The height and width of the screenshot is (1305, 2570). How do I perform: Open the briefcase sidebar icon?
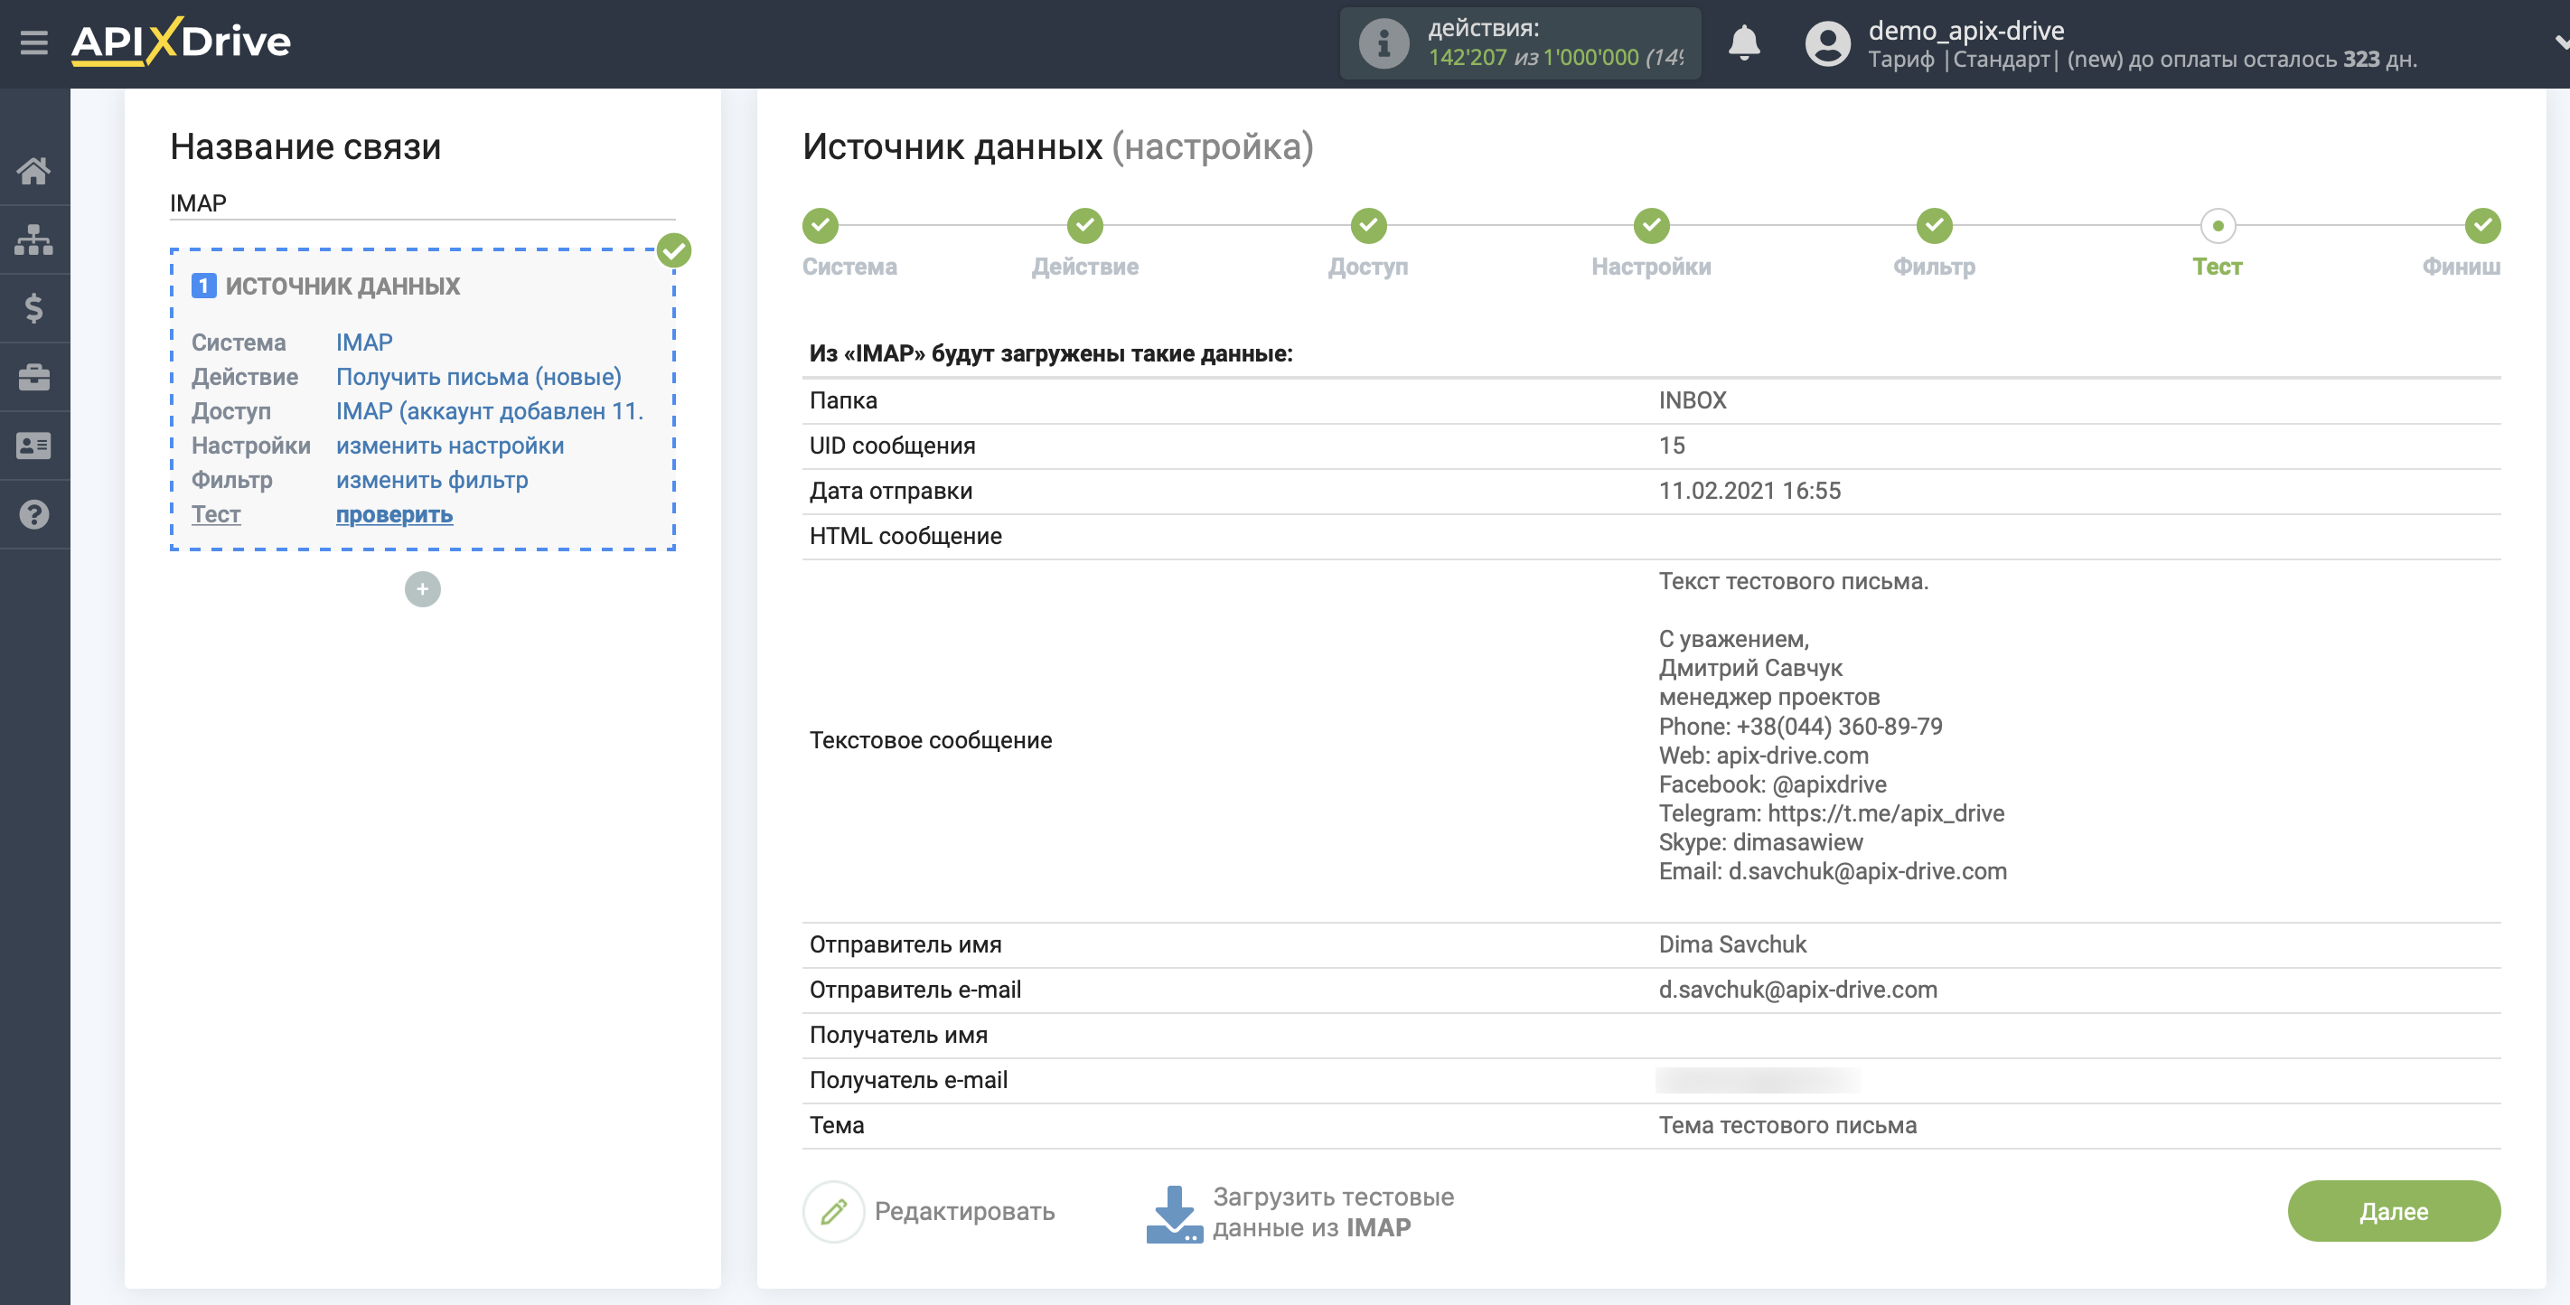click(34, 377)
